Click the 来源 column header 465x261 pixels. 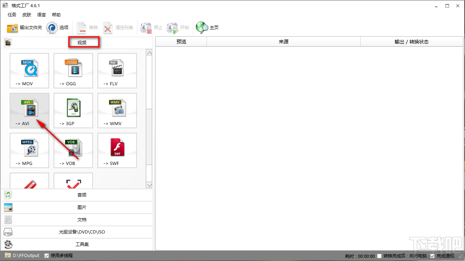point(284,42)
